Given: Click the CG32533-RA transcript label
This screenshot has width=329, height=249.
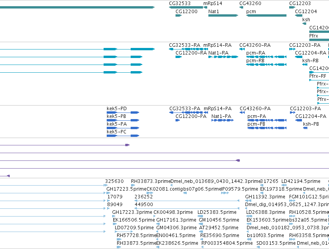Looking at the screenshot, I should click(185, 45).
